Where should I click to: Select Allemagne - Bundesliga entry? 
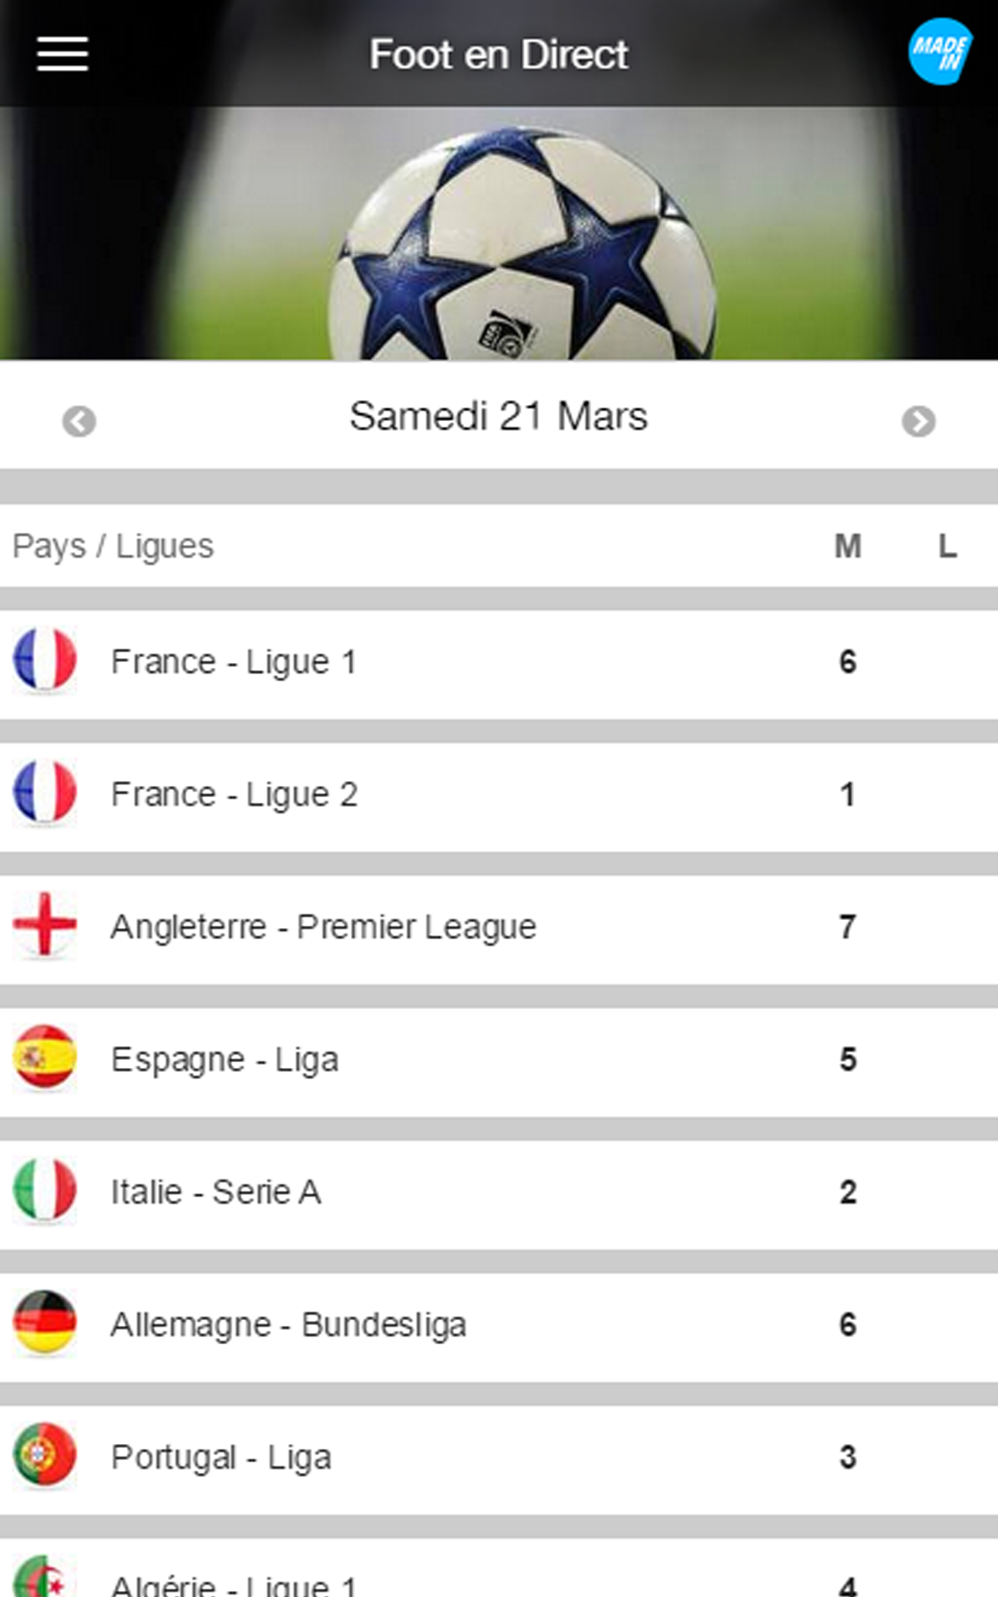click(288, 1324)
